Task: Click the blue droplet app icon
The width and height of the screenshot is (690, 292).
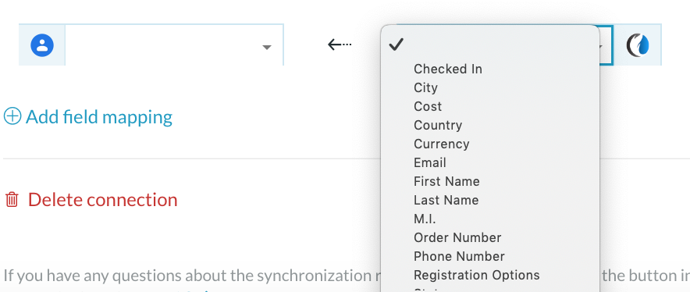Action: (x=638, y=45)
